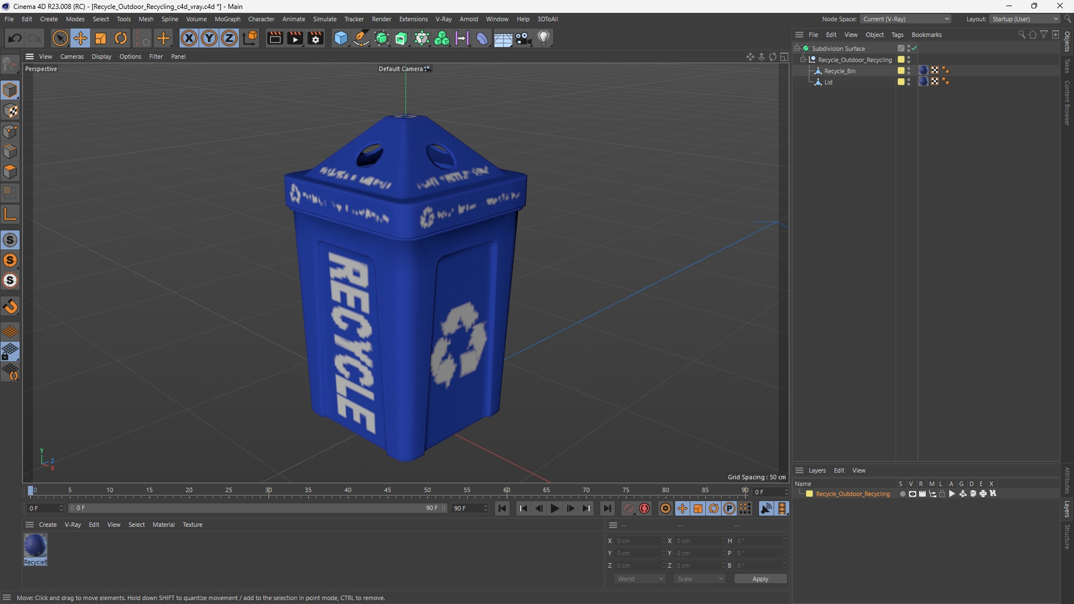Screen dimensions: 1074x604
Task: Open the MoGraph menu
Action: coord(227,19)
